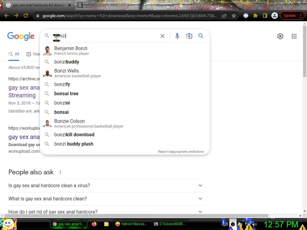Click the red Update button
307x230 pixels.
290,16
